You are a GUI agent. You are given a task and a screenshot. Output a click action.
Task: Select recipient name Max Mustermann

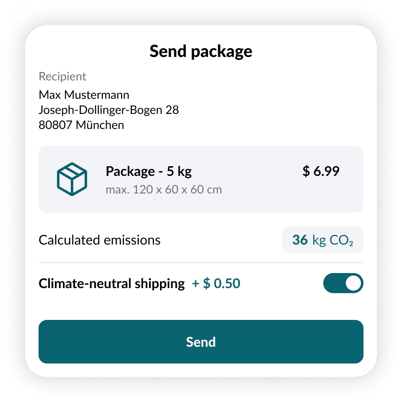click(x=84, y=95)
